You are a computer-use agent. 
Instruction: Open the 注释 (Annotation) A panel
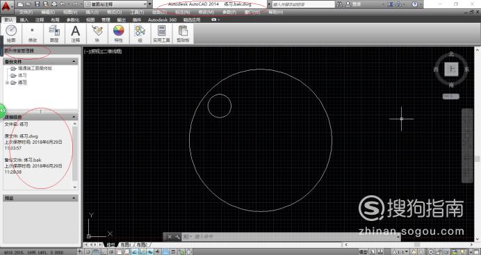click(x=76, y=33)
